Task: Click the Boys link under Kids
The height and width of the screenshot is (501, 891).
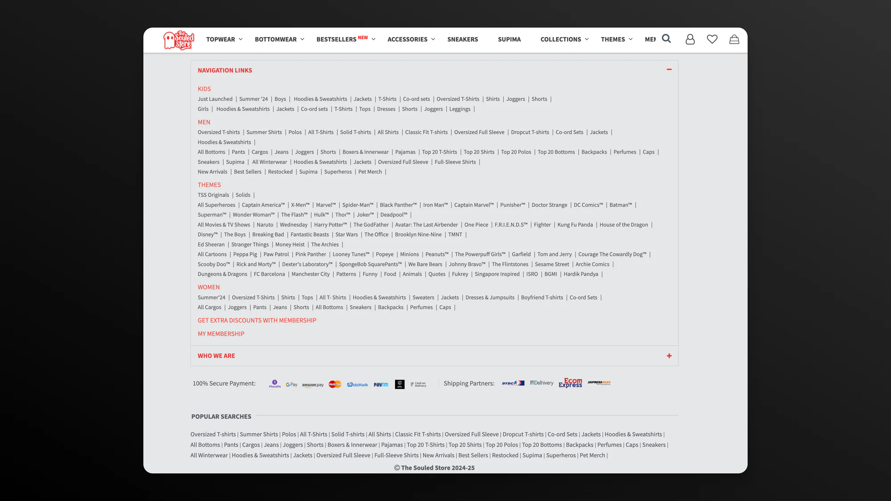Action: pos(280,99)
